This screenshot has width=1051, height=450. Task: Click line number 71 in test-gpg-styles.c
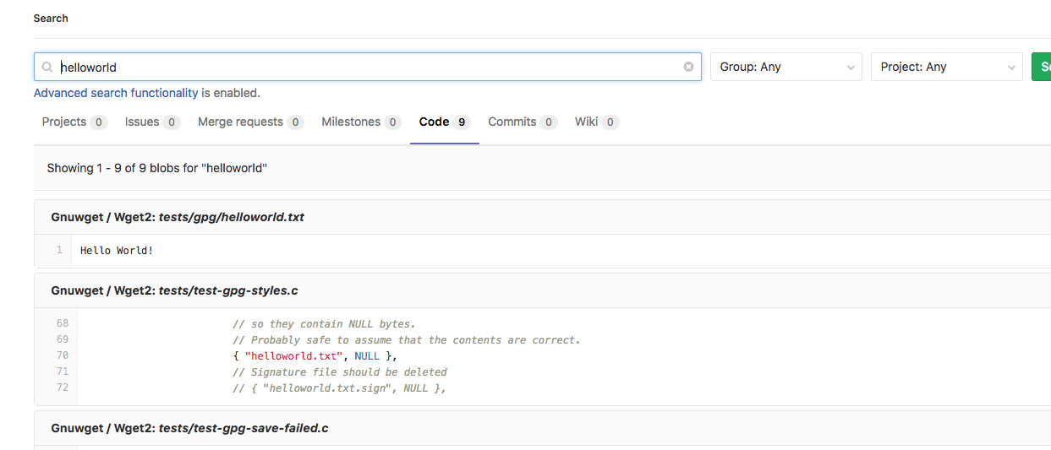(63, 371)
